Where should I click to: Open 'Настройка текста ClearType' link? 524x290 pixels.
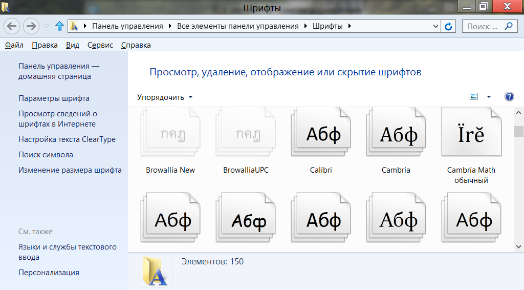coord(67,139)
